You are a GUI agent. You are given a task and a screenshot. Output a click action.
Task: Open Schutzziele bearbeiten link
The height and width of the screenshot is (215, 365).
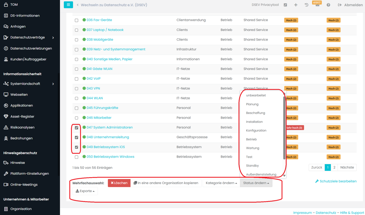pyautogui.click(x=336, y=181)
